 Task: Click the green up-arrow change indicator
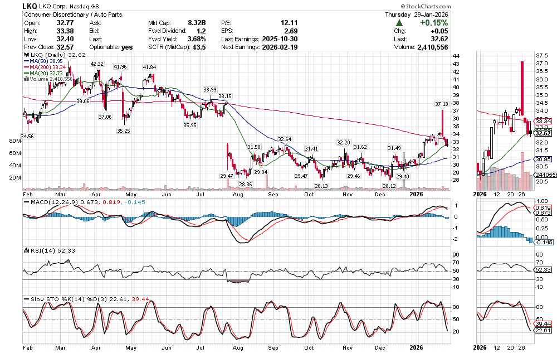(399, 23)
